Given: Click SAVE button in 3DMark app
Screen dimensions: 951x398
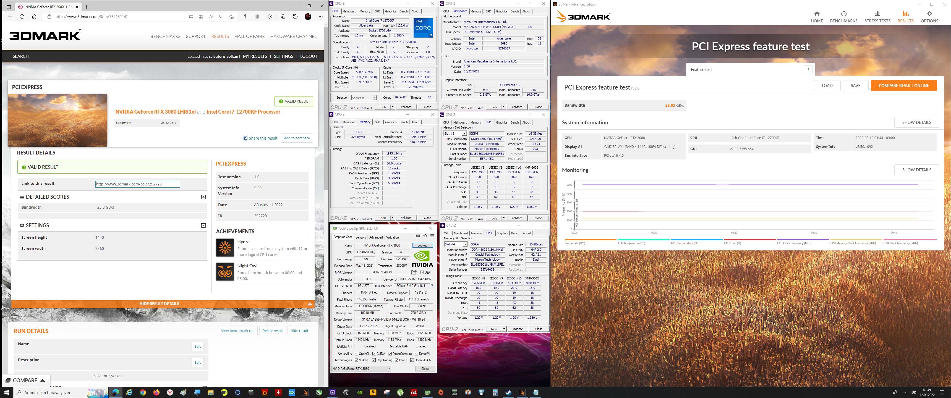Looking at the screenshot, I should 855,86.
